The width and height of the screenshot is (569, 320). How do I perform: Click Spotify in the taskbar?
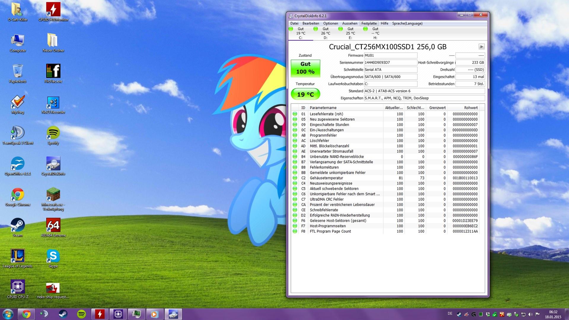[81, 314]
